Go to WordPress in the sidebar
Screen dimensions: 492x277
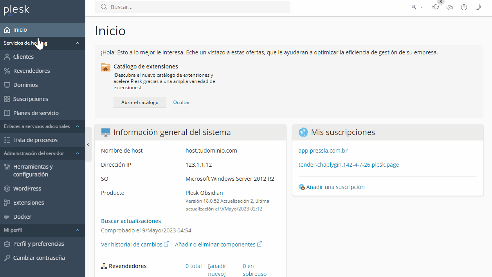[43, 189]
